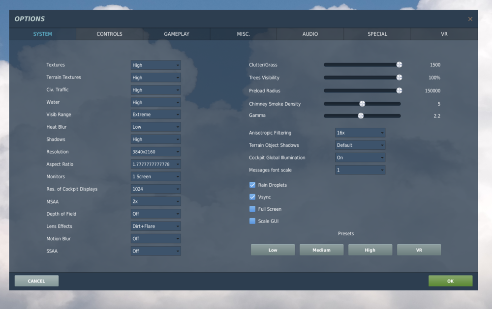Click the Trees Visibility slider handle
Viewport: 492px width, 309px height.
[x=399, y=78]
